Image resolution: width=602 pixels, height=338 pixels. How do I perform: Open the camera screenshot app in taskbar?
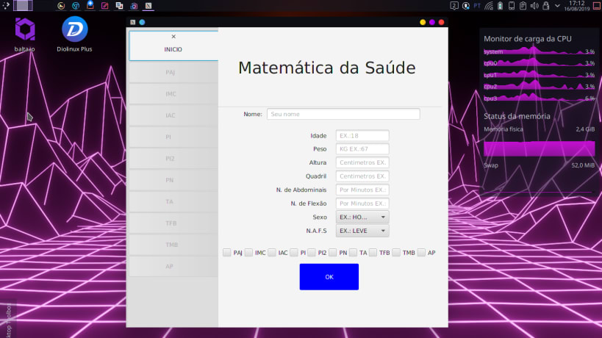click(x=134, y=6)
